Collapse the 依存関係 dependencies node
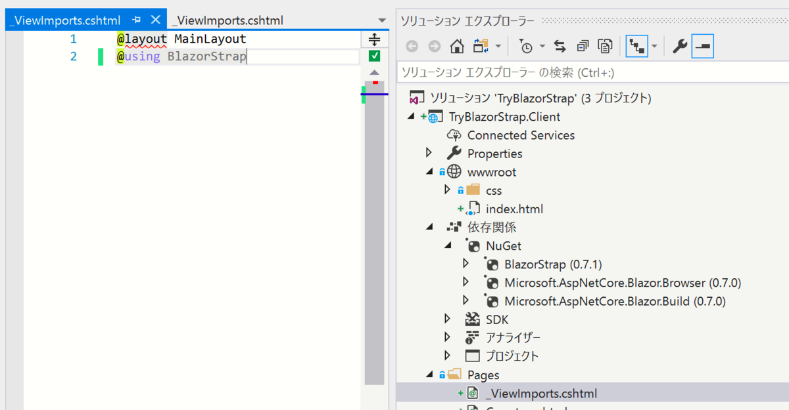This screenshot has width=789, height=410. [x=430, y=228]
